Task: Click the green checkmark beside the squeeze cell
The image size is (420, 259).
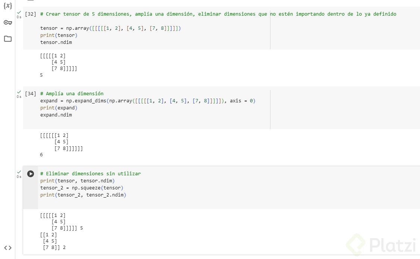Action: pyautogui.click(x=19, y=172)
